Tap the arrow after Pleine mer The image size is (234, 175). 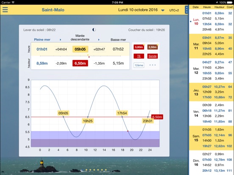pyautogui.click(x=61, y=40)
